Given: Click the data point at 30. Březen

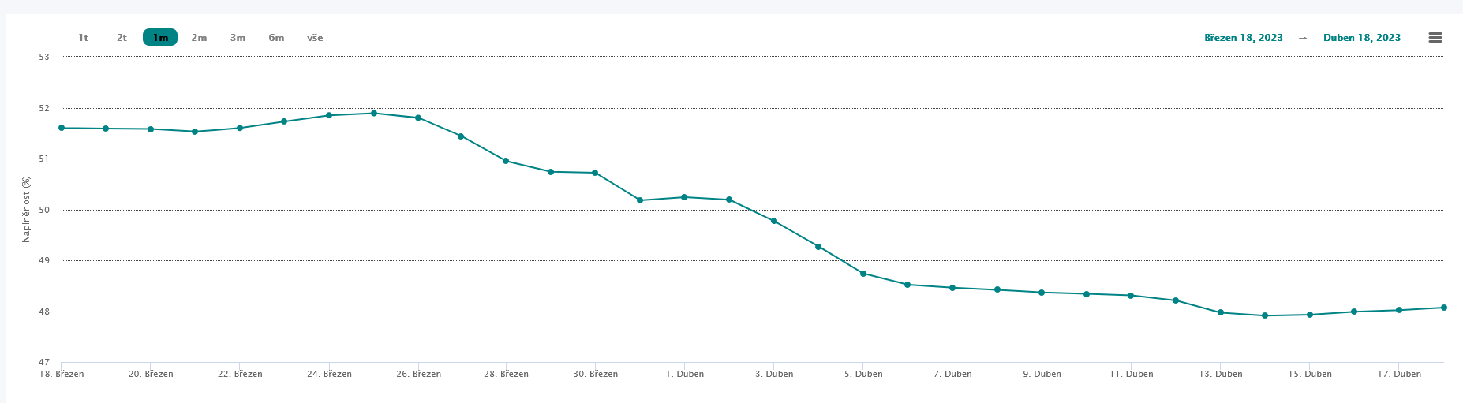Looking at the screenshot, I should click(x=595, y=173).
